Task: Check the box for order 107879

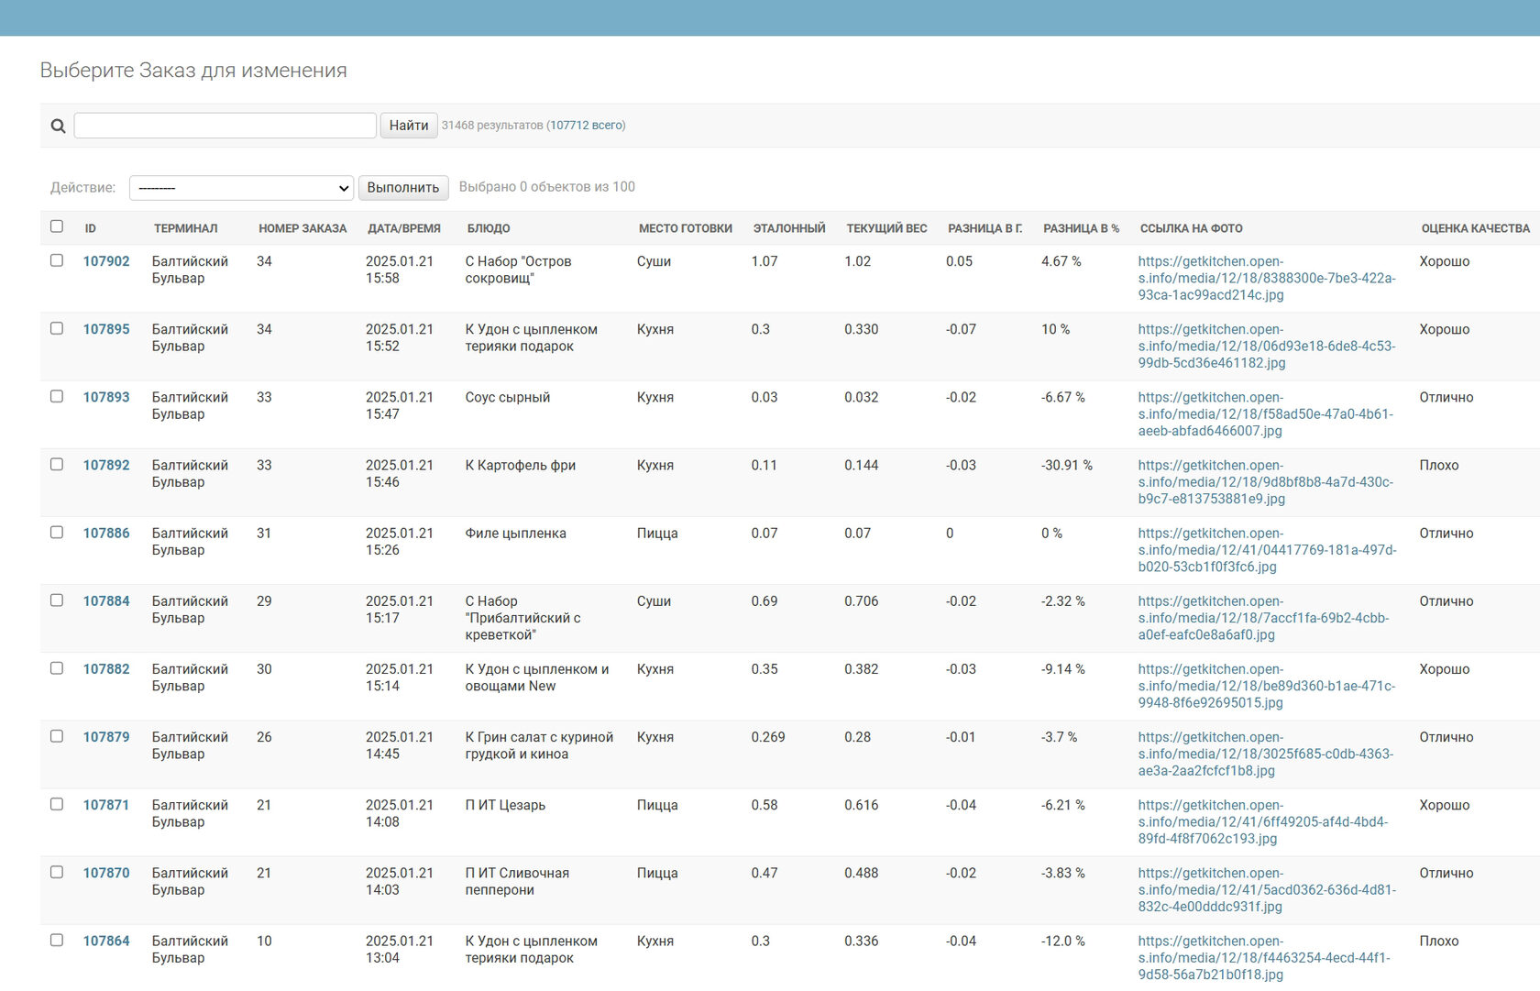Action: (57, 735)
